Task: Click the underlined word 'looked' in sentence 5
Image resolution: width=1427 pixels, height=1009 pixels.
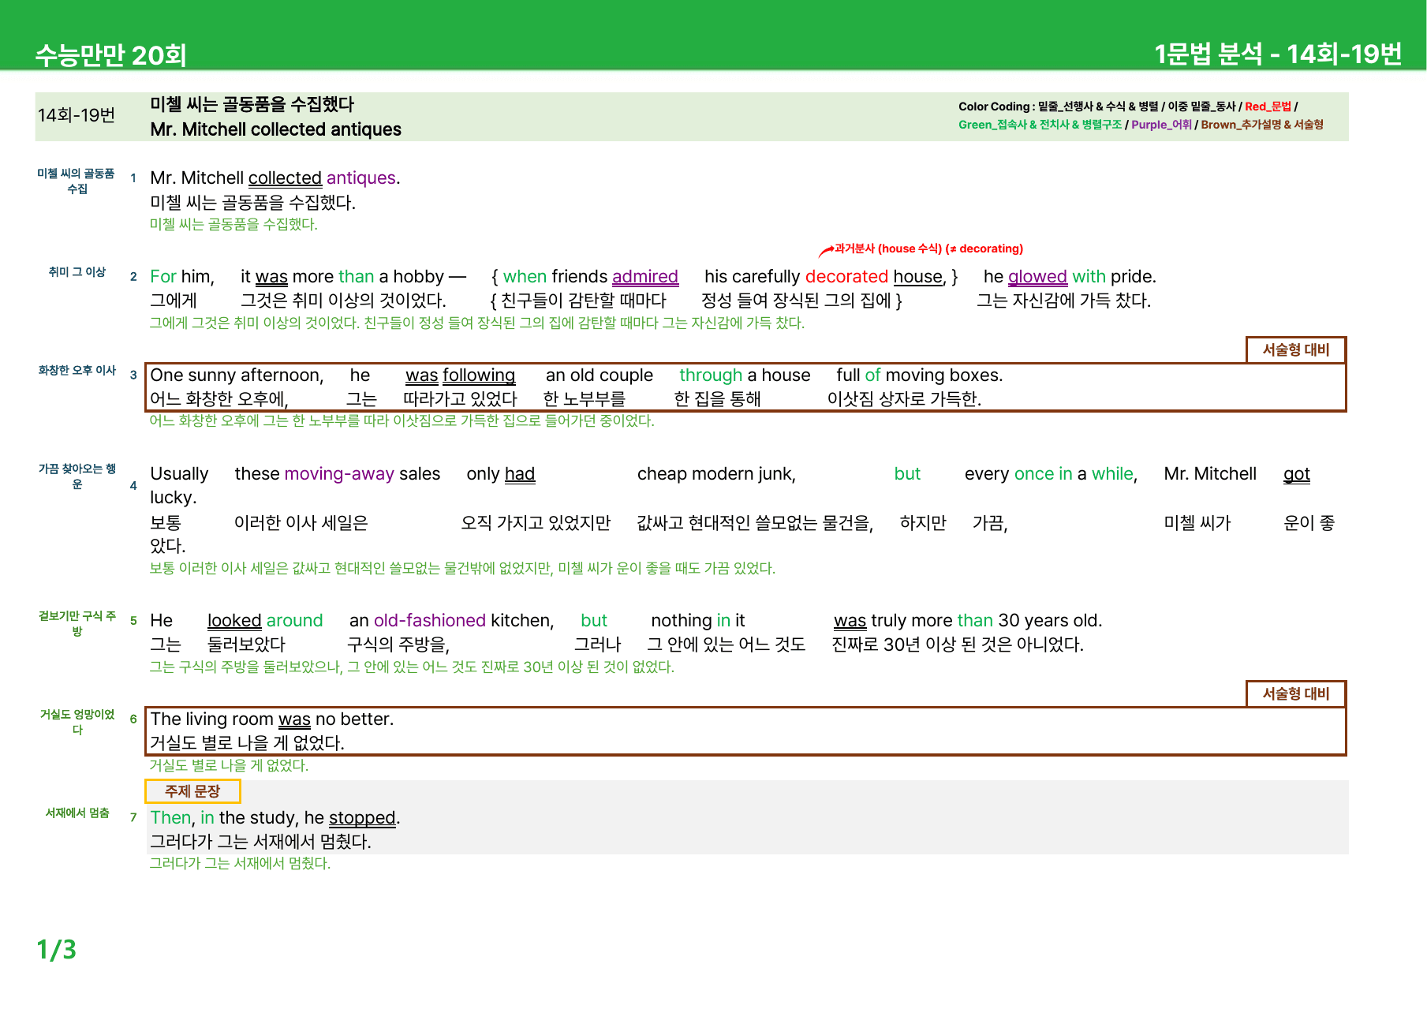Action: click(x=234, y=621)
